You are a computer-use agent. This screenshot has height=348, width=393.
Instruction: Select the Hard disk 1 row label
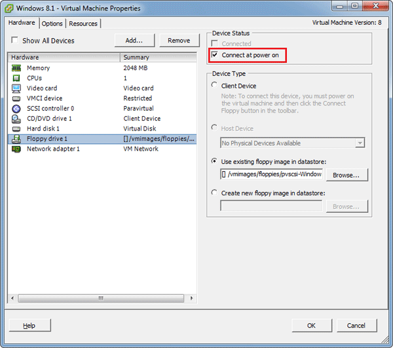point(43,128)
